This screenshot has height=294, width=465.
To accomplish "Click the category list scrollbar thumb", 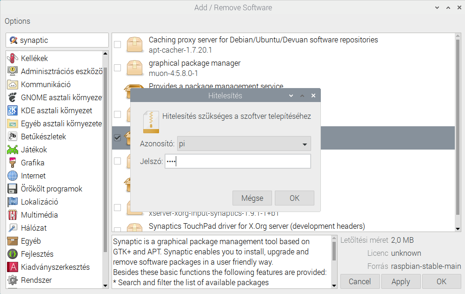I will tap(105, 160).
